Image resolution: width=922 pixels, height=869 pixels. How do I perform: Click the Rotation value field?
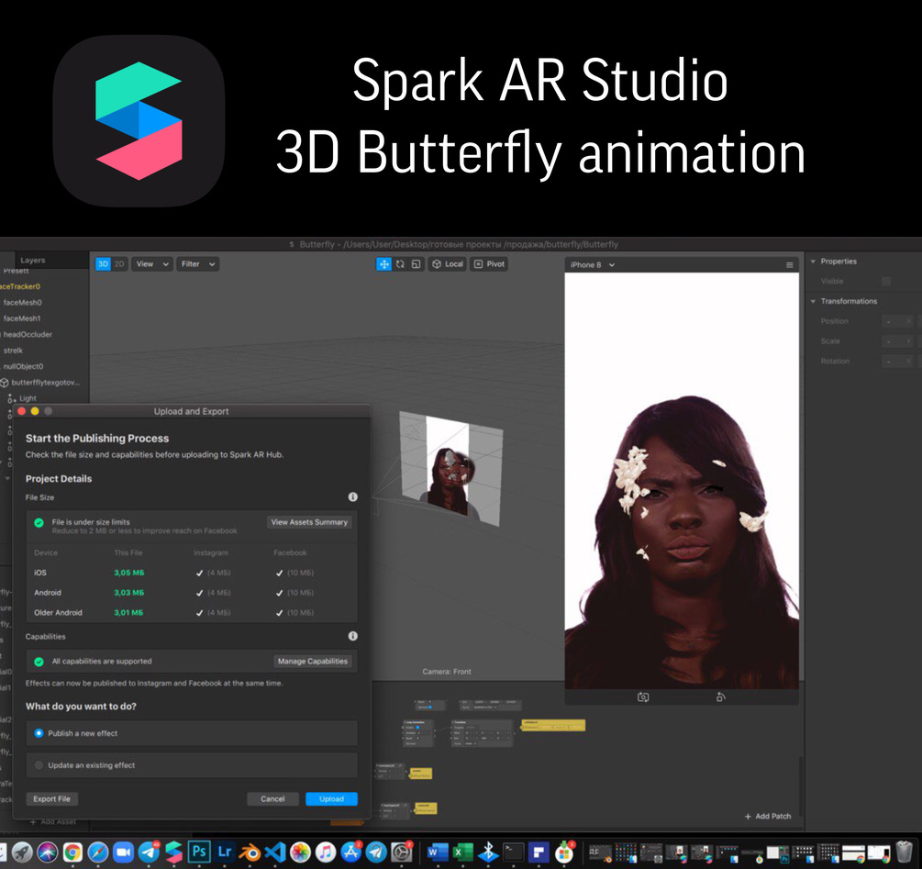click(897, 361)
